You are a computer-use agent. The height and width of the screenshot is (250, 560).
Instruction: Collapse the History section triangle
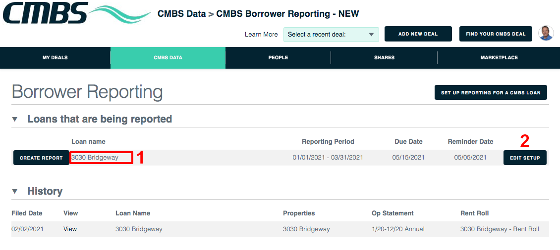[x=15, y=192]
